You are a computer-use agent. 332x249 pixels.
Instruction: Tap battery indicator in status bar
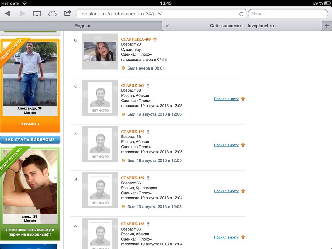pyautogui.click(x=327, y=3)
